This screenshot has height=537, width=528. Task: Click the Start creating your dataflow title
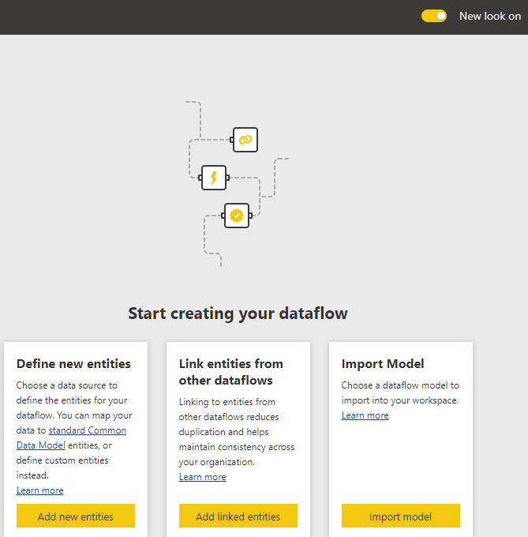[x=238, y=314]
